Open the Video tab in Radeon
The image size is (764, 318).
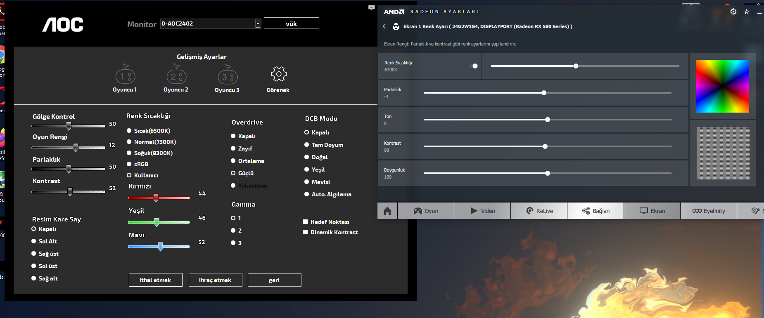click(x=482, y=211)
